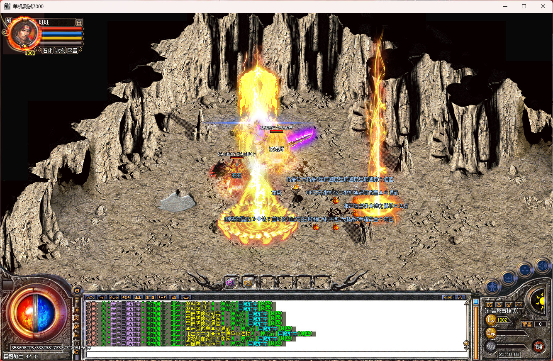Viewport: 553px width, 361px height.
Task: Select the curved-arrow chat channel tab
Action: point(102,297)
